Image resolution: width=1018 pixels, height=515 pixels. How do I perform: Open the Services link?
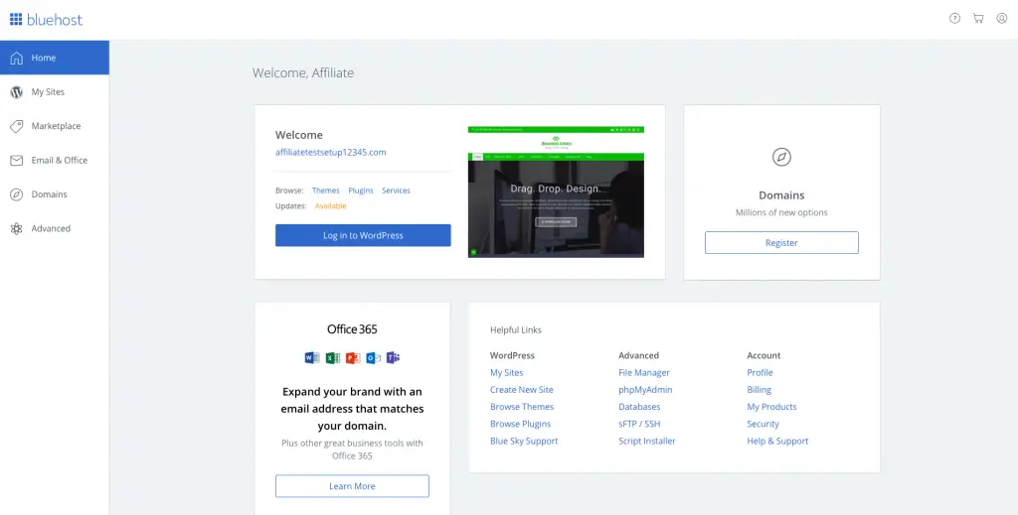click(396, 191)
